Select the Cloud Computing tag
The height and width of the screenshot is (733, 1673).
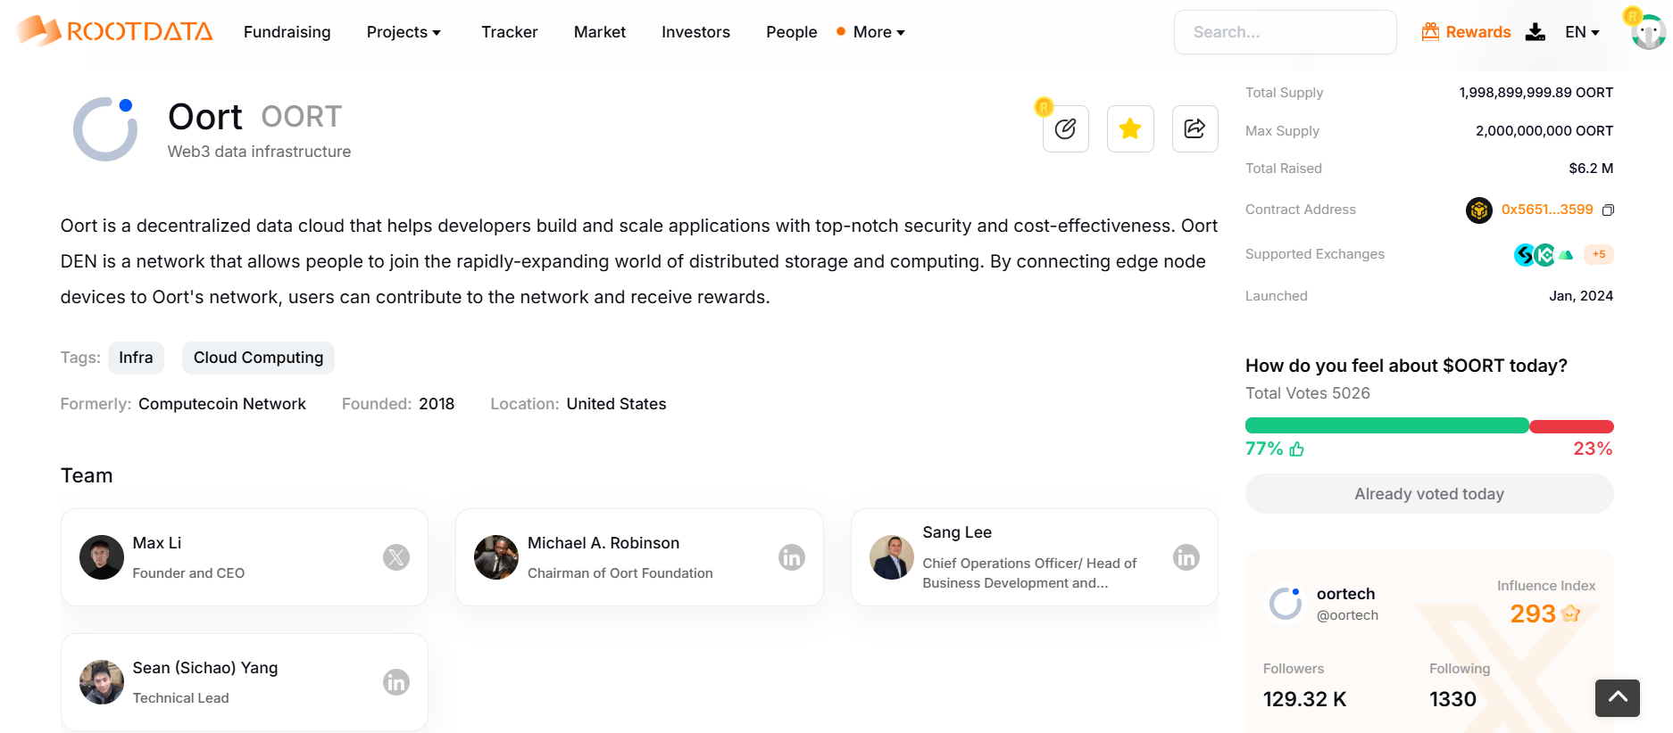[258, 358]
